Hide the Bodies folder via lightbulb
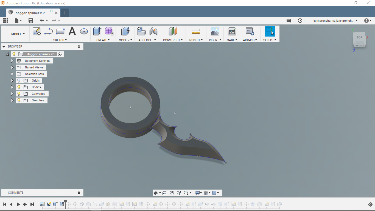This screenshot has width=375, height=211. (19, 87)
